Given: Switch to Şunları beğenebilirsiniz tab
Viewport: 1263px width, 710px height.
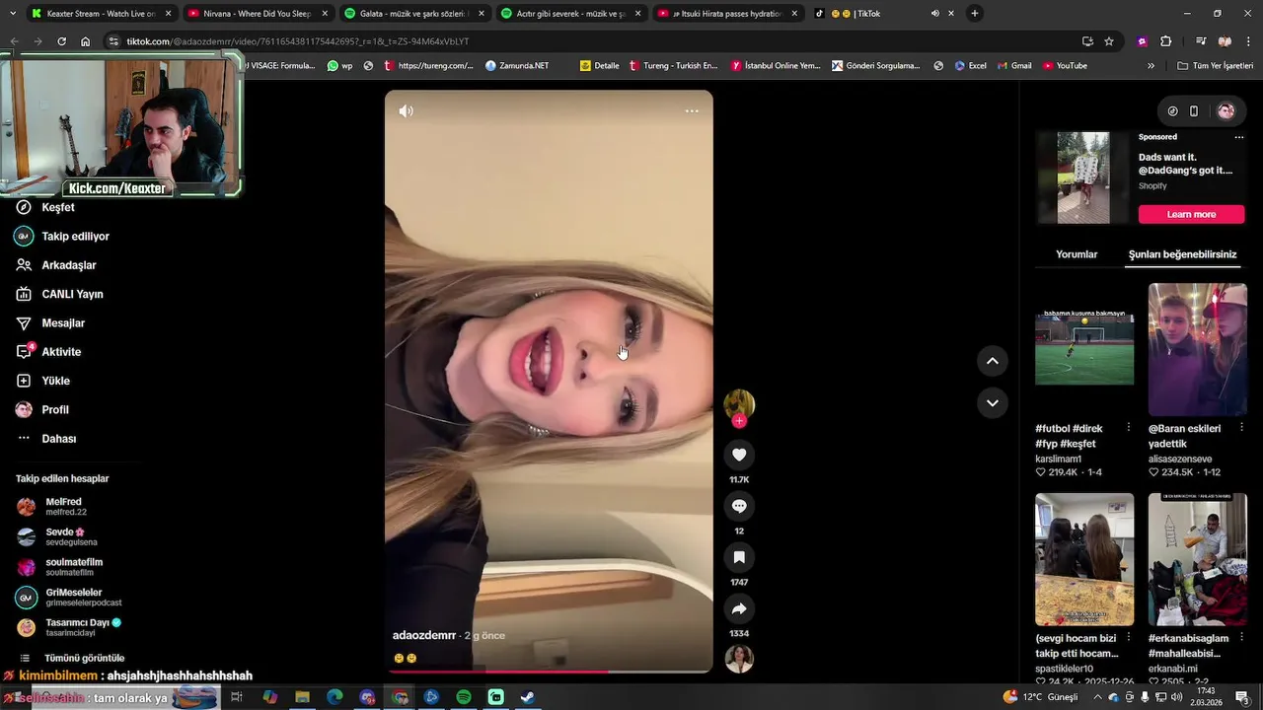Looking at the screenshot, I should pos(1182,254).
